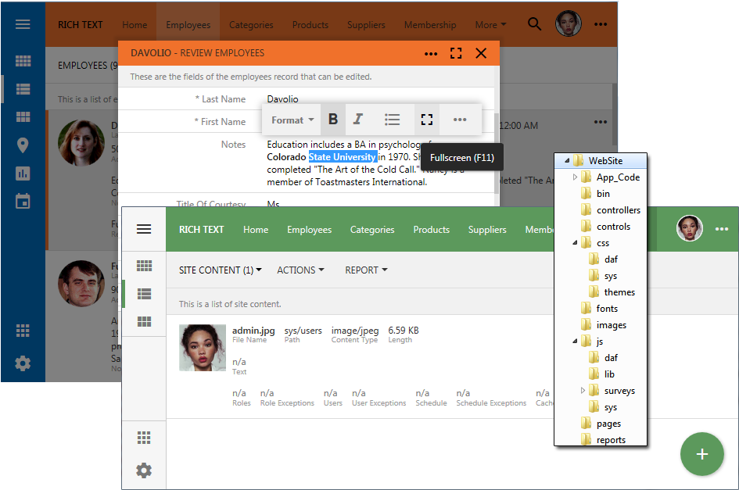Open the hamburger menu in the green window
739x490 pixels.
pos(144,228)
